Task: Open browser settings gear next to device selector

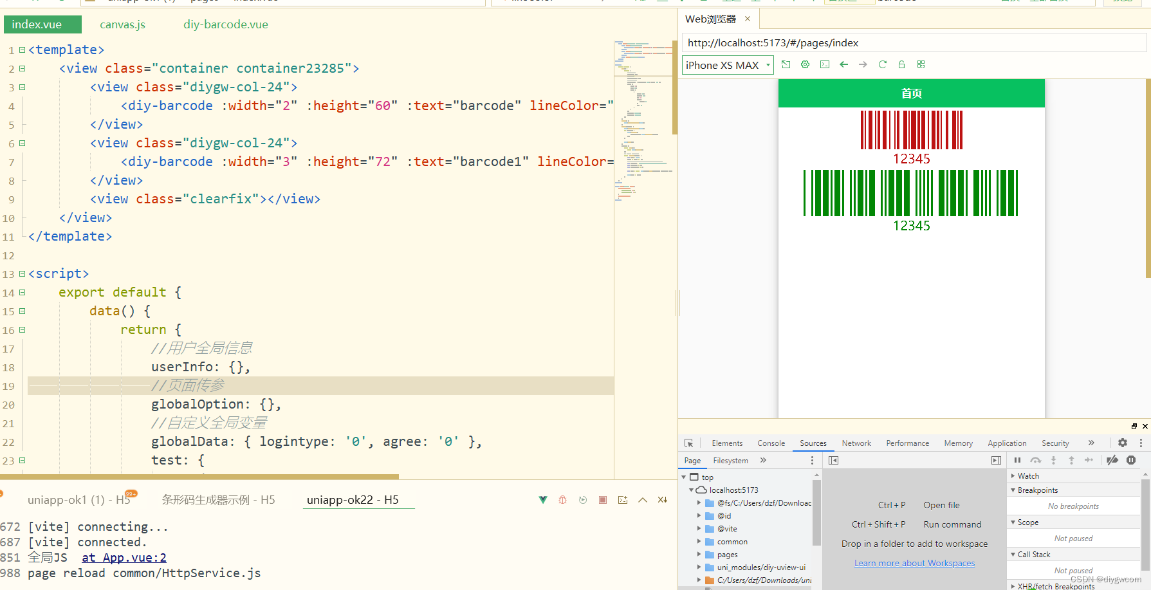Action: [805, 64]
